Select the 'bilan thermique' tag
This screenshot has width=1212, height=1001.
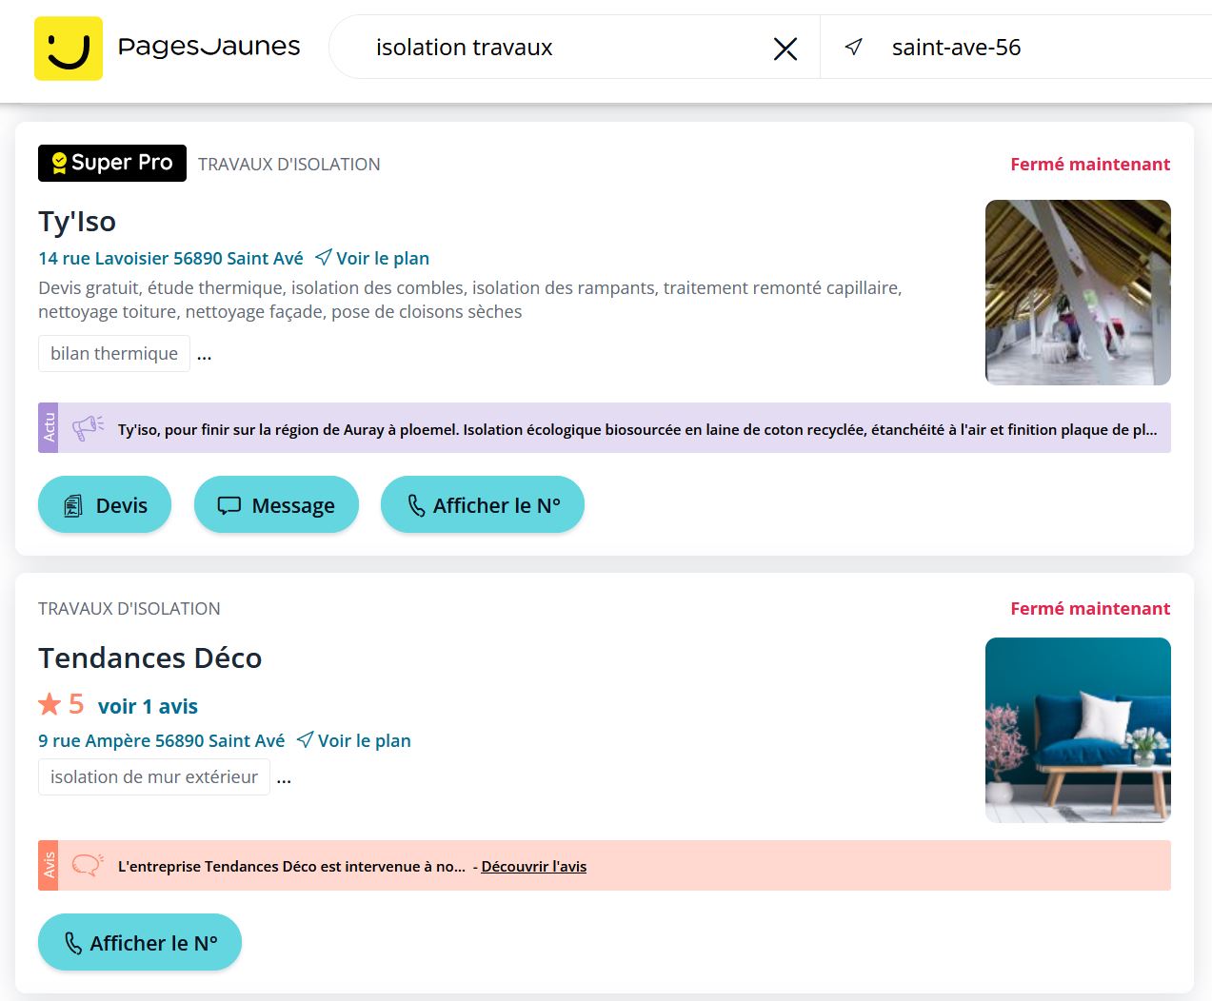click(x=114, y=353)
